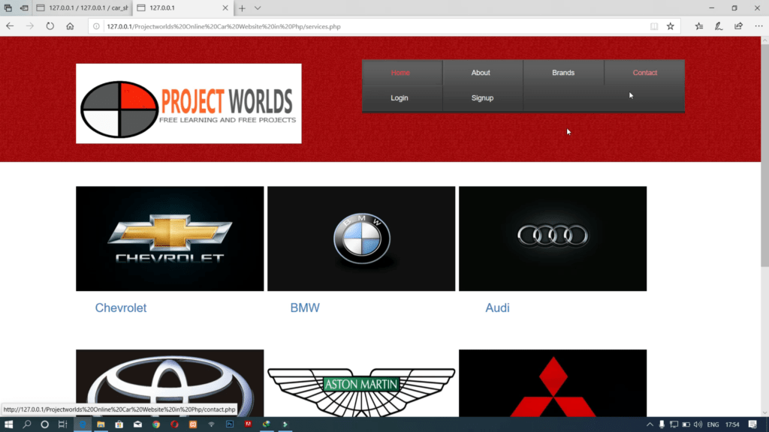Expand hidden icons in the system tray
The height and width of the screenshot is (432, 769).
[650, 424]
